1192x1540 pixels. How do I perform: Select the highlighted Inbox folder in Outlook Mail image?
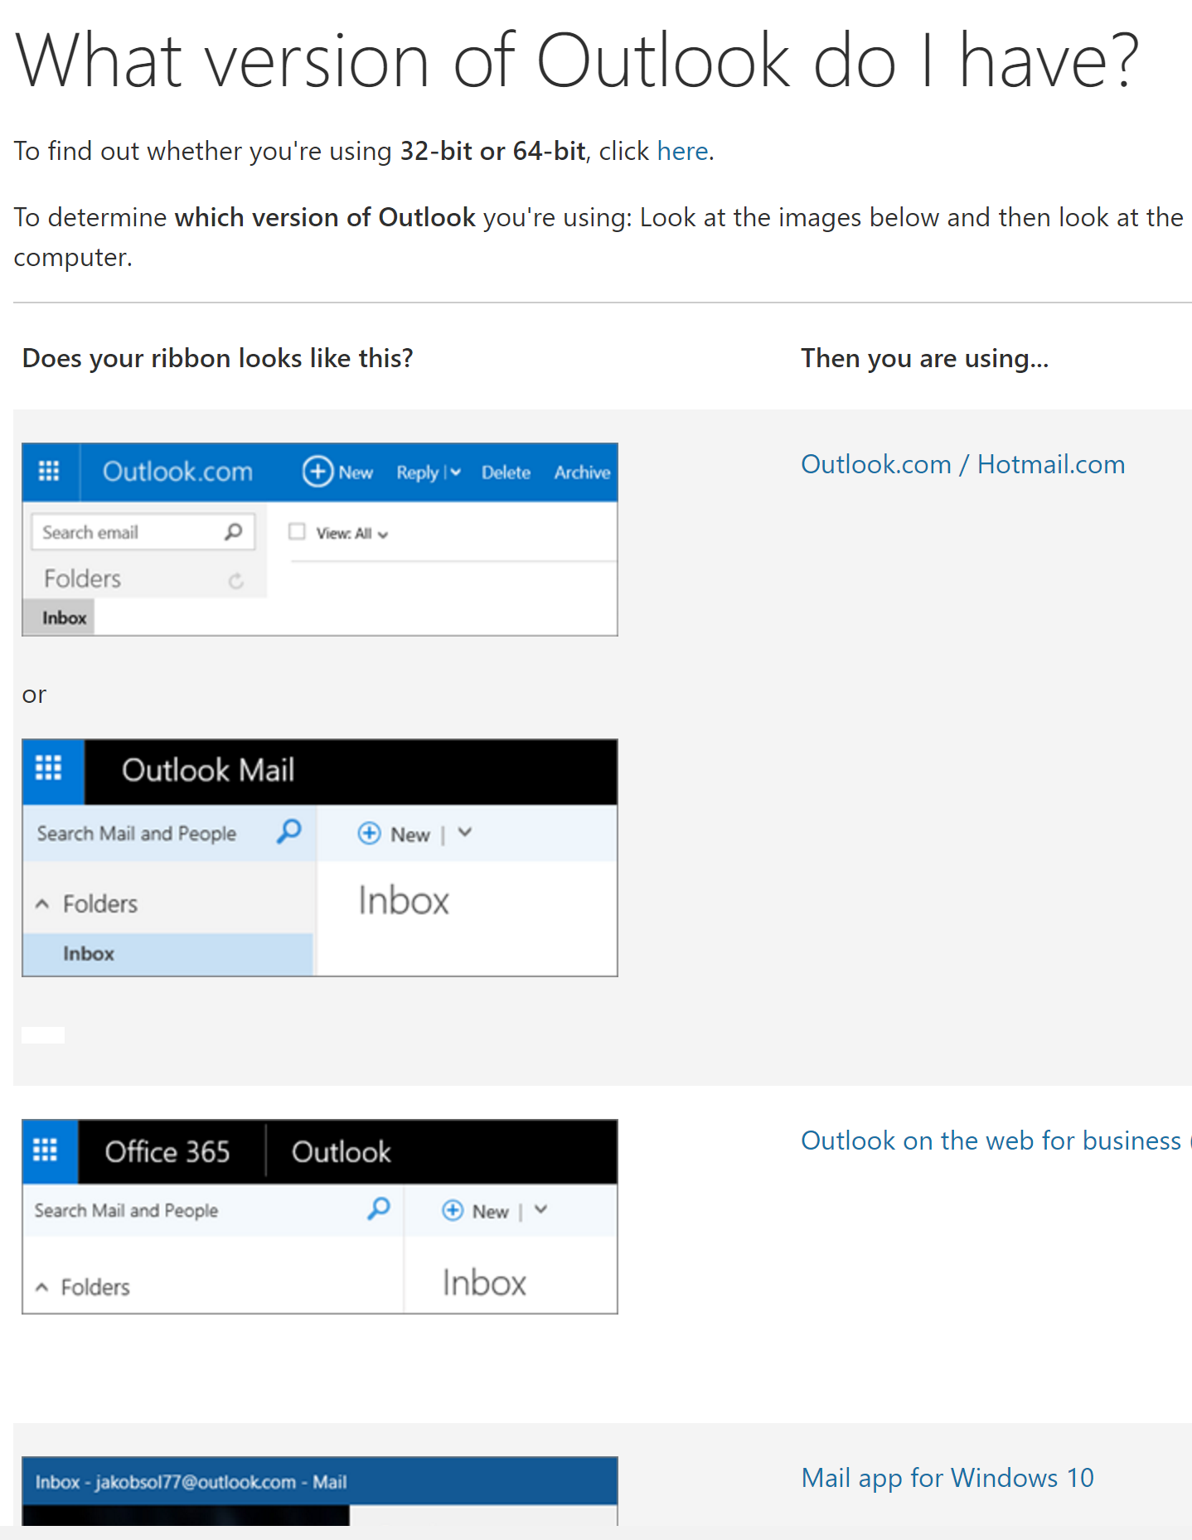tap(168, 954)
